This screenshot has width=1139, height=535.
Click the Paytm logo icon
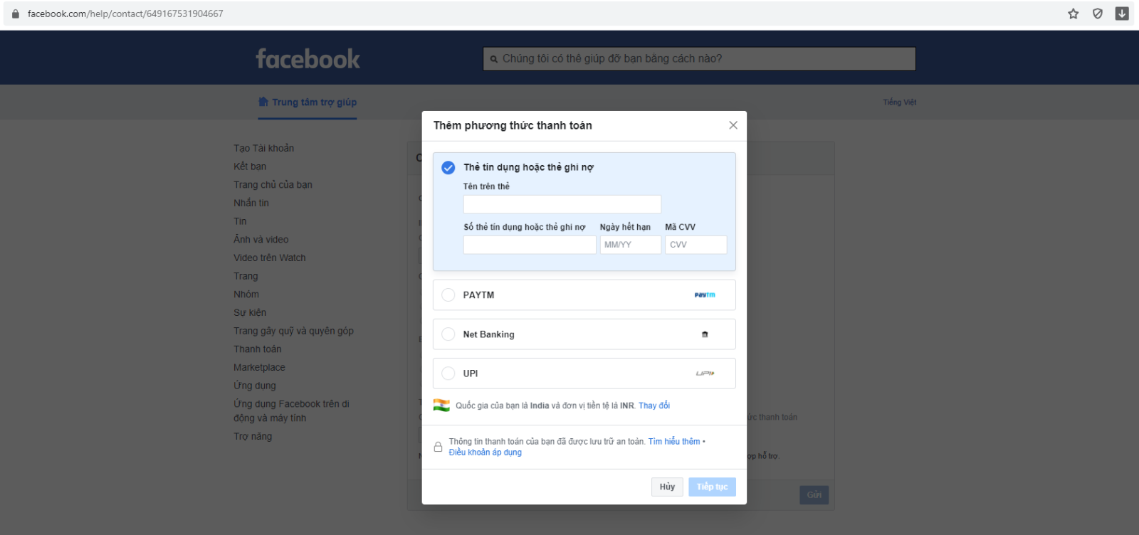705,295
